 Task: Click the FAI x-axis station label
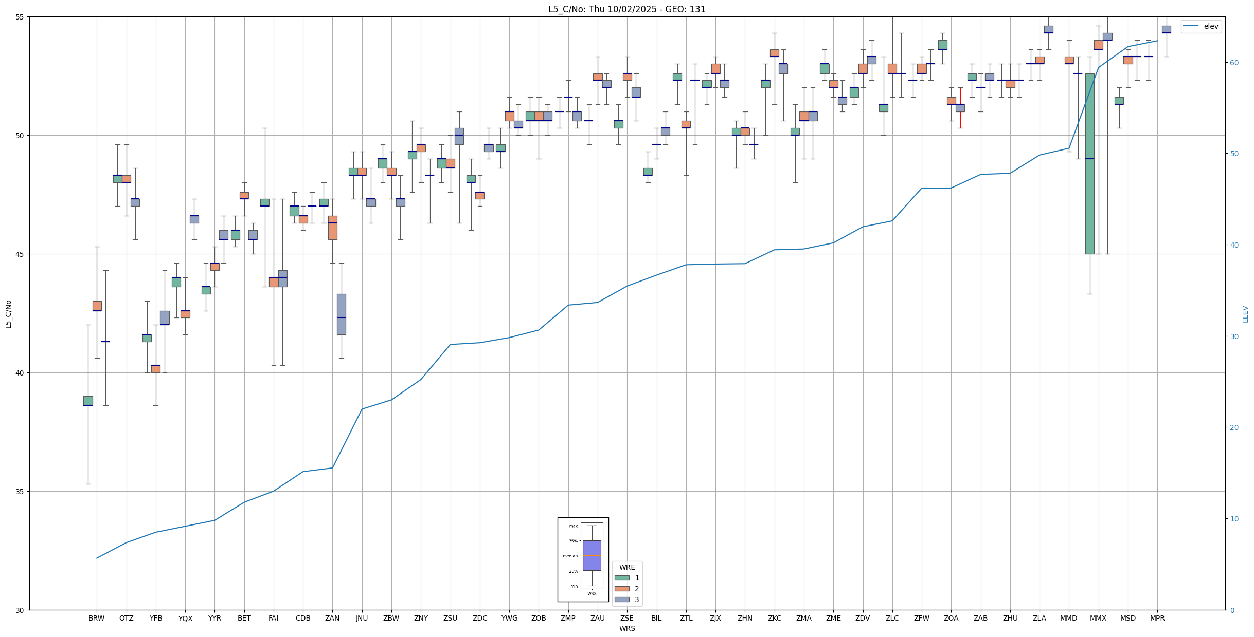click(x=273, y=618)
